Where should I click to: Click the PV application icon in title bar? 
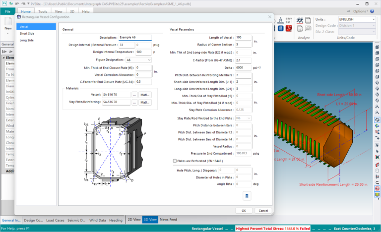click(4, 3)
